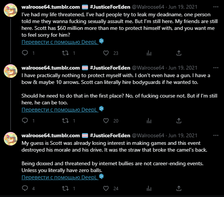Open the #JusticeForEden hashtag in first tweet
Viewport: 224px width, 197px height.
click(x=110, y=7)
